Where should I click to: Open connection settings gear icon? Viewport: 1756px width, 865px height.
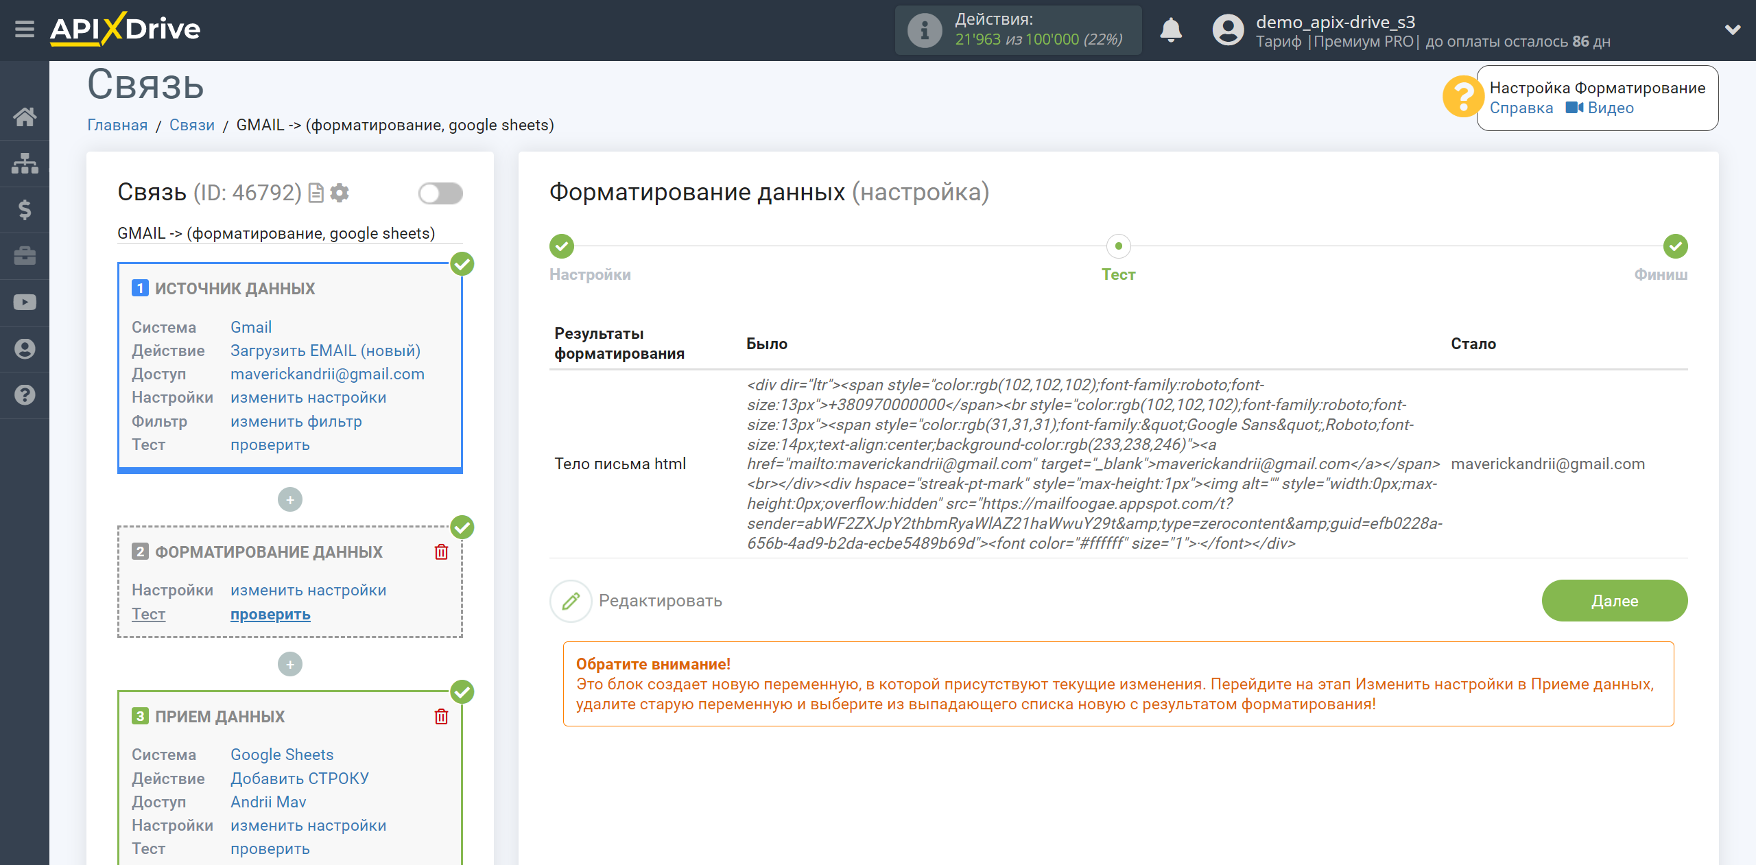pyautogui.click(x=340, y=193)
